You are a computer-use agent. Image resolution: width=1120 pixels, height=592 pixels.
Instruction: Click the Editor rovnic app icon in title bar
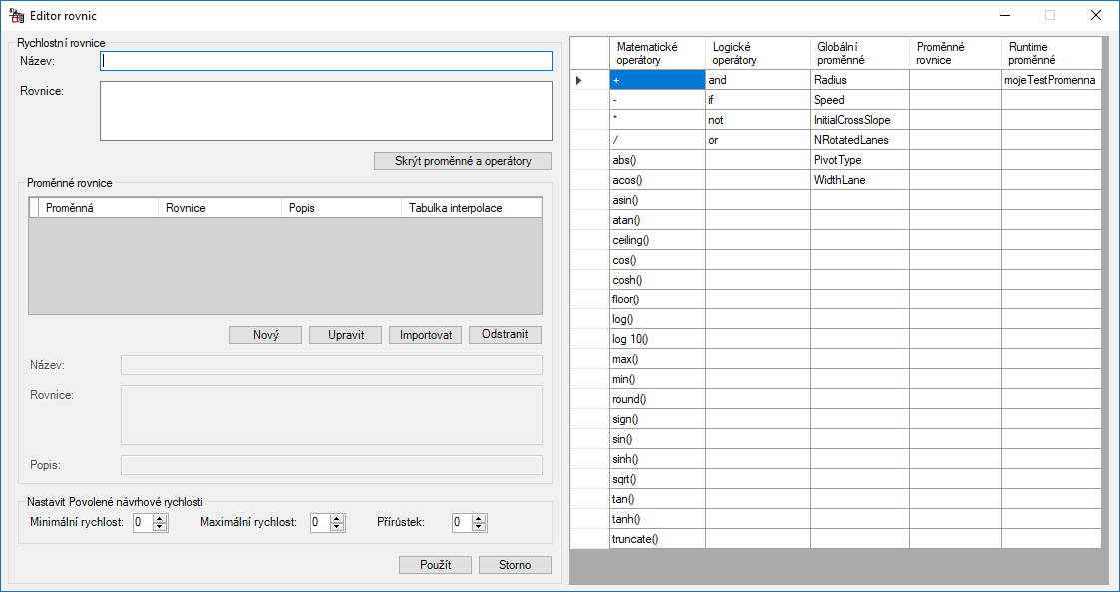coord(14,14)
